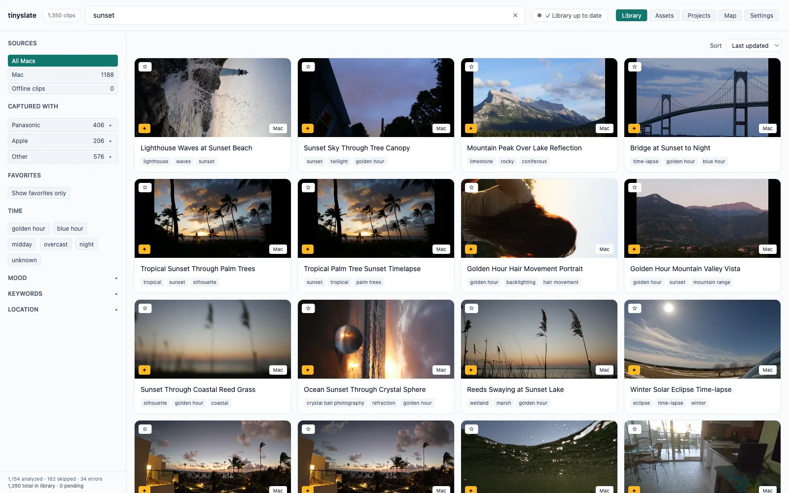Image resolution: width=789 pixels, height=493 pixels.
Task: Toggle the overcast time filter
Action: pyautogui.click(x=56, y=244)
